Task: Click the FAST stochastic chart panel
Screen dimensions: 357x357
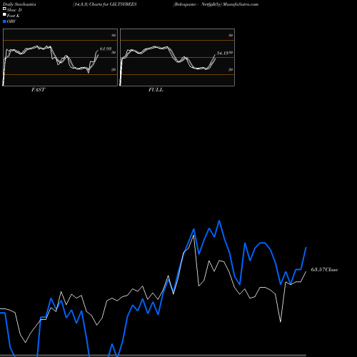Action: tap(60, 57)
